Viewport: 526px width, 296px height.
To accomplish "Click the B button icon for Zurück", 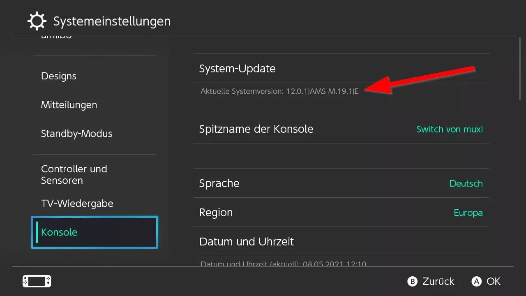I will coord(412,281).
